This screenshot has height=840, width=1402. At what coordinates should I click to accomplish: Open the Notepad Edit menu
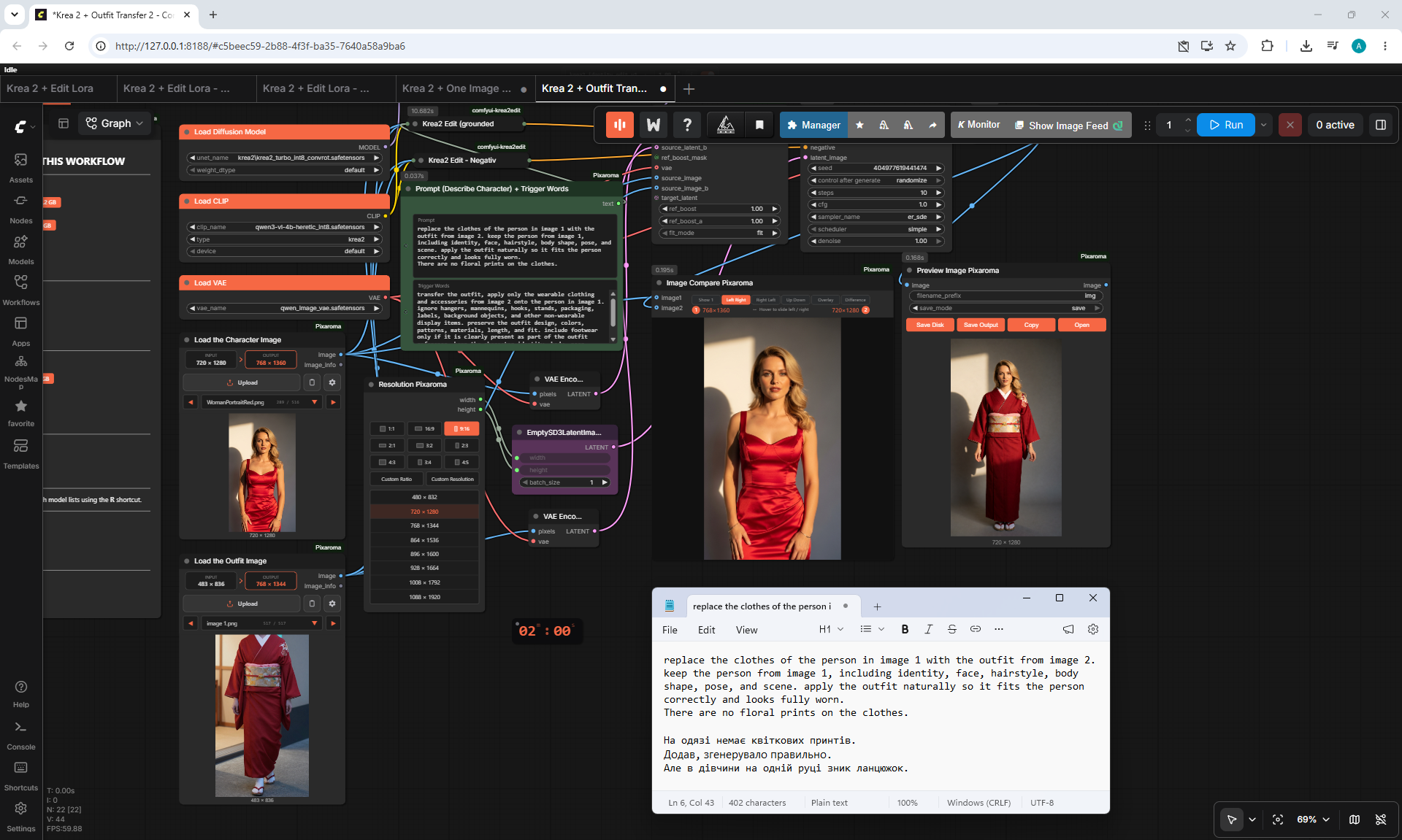(706, 630)
